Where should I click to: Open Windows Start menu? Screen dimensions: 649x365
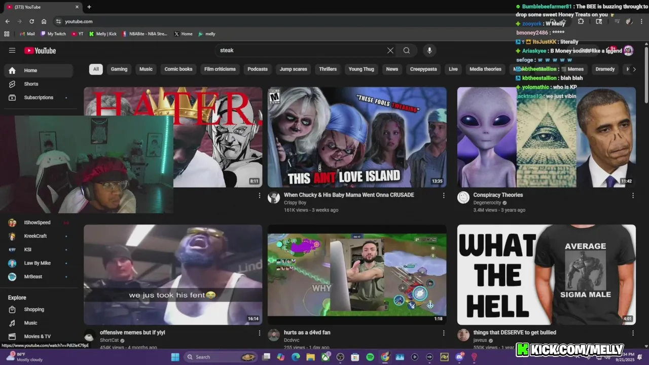pos(175,357)
